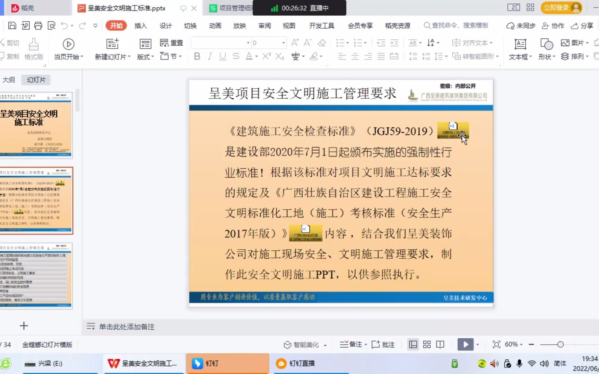The image size is (599, 374).
Task: Toggle Underline formatting
Action: [x=223, y=56]
